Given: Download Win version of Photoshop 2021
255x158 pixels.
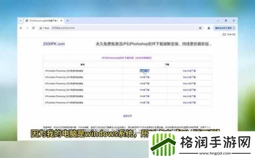Looking at the screenshot, I should point(144,90).
